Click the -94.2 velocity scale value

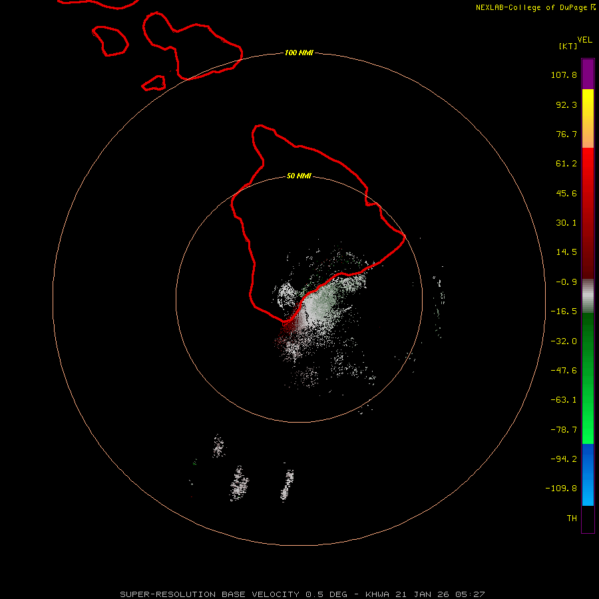point(564,459)
